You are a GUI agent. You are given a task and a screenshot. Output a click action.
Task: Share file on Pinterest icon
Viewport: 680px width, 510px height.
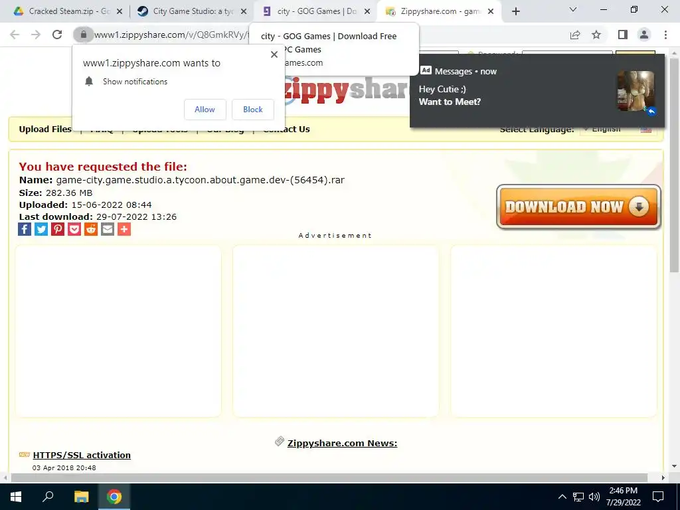click(58, 229)
